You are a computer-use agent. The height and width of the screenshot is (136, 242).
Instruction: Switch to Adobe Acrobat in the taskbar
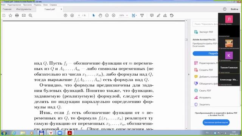70,133
